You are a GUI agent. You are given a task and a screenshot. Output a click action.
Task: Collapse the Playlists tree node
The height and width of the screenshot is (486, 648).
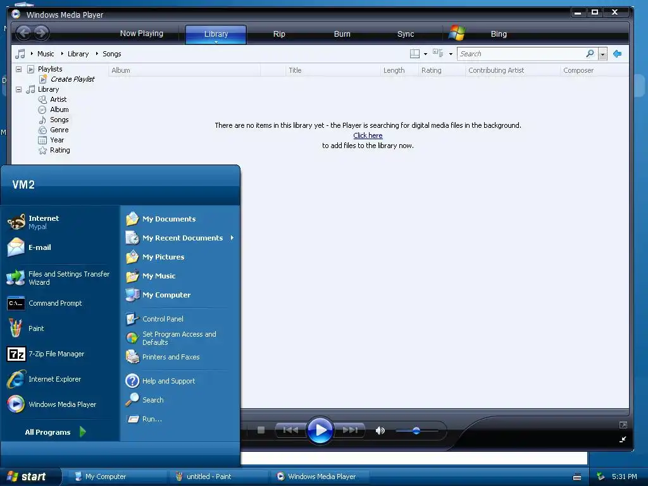(18, 69)
